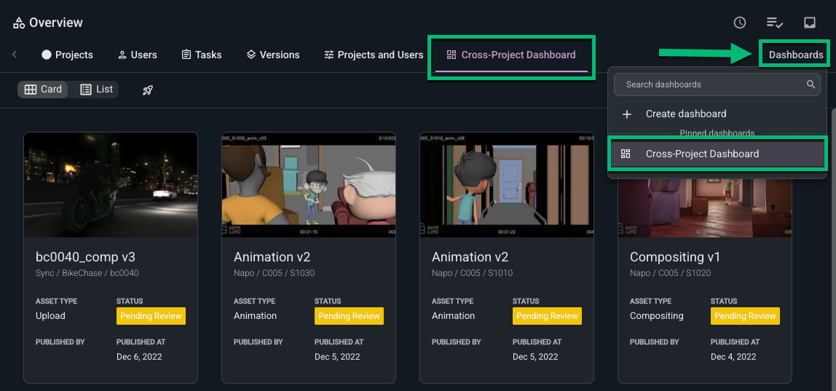Click the Compositing v1 title
This screenshot has height=391, width=836.
675,256
